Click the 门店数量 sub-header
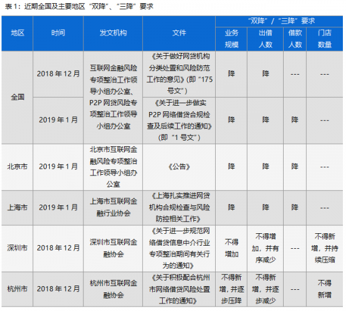This screenshot has width=346, height=311. click(325, 39)
